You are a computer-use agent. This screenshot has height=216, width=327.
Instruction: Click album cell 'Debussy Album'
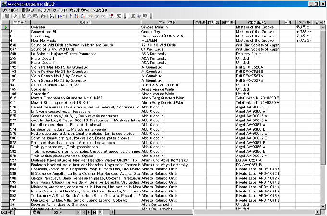coord(257,54)
